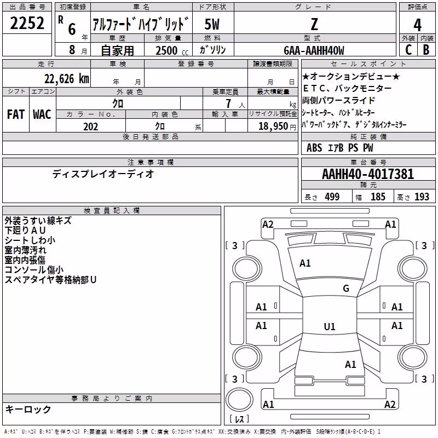Click the FAT shift value
The width and height of the screenshot is (438, 438).
[x=16, y=114]
